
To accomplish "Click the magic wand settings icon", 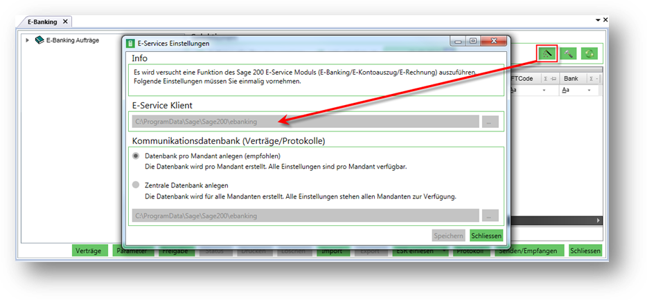I will [x=547, y=53].
